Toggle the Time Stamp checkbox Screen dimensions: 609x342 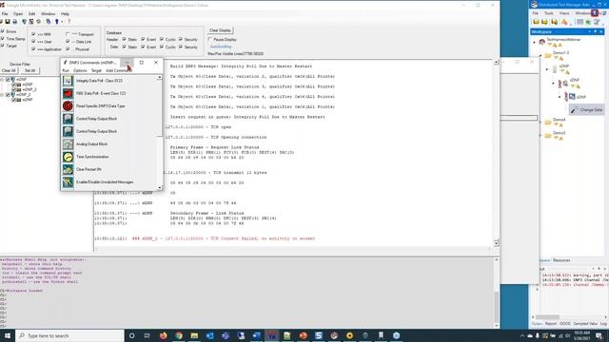point(2,39)
